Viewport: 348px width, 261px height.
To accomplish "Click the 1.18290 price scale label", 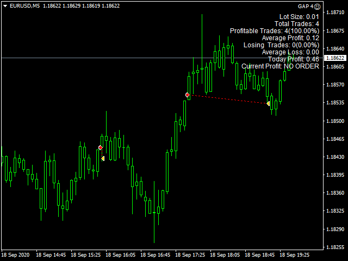I will click(x=335, y=229).
